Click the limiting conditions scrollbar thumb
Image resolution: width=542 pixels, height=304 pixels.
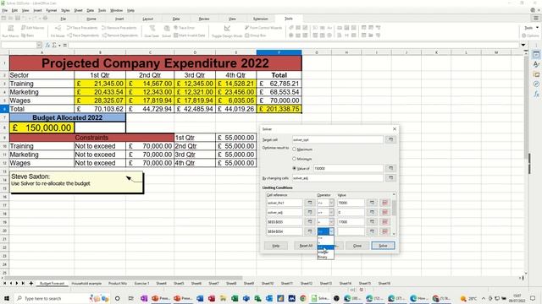(x=394, y=208)
